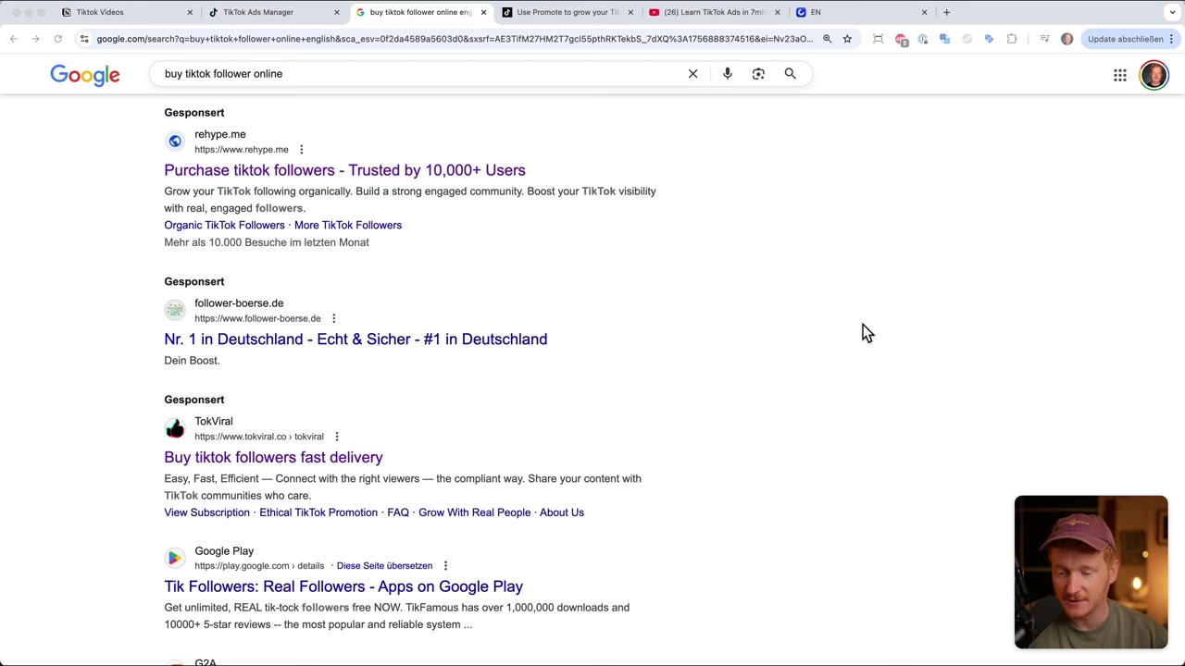The width and height of the screenshot is (1185, 666).
Task: Click the webcam video overlay thumbnail
Action: pyautogui.click(x=1091, y=573)
